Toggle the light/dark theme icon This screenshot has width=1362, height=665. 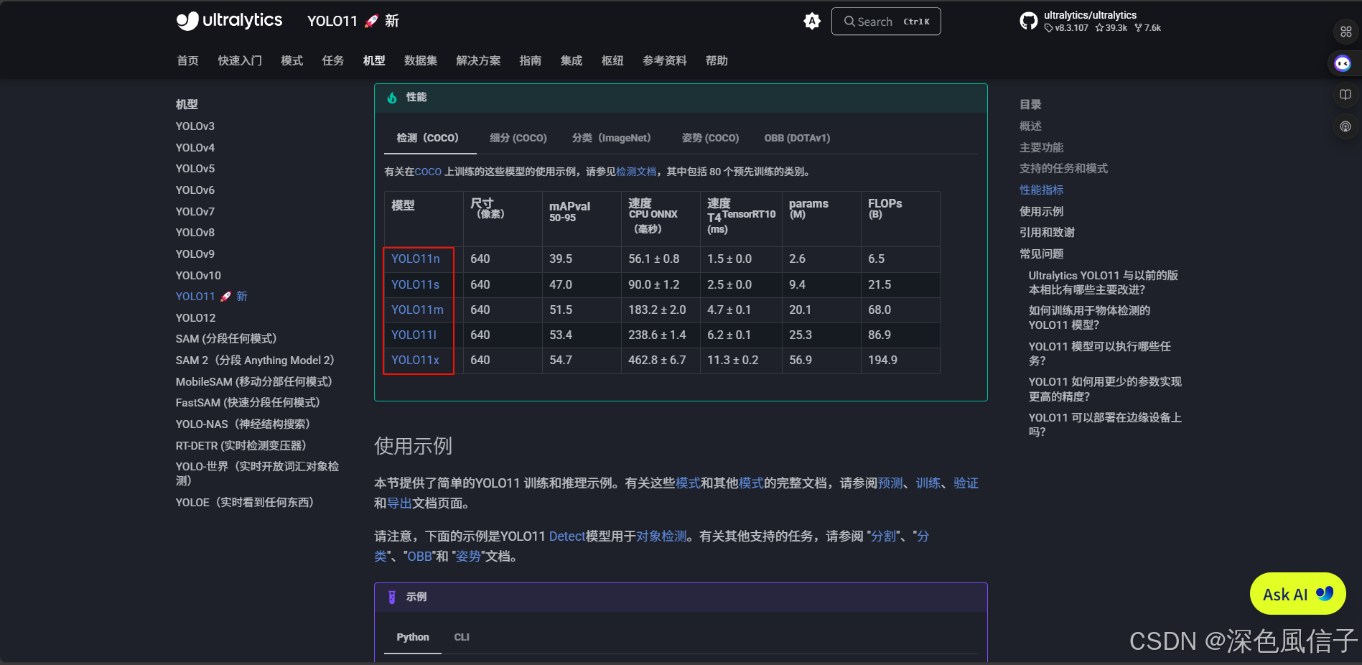click(812, 22)
